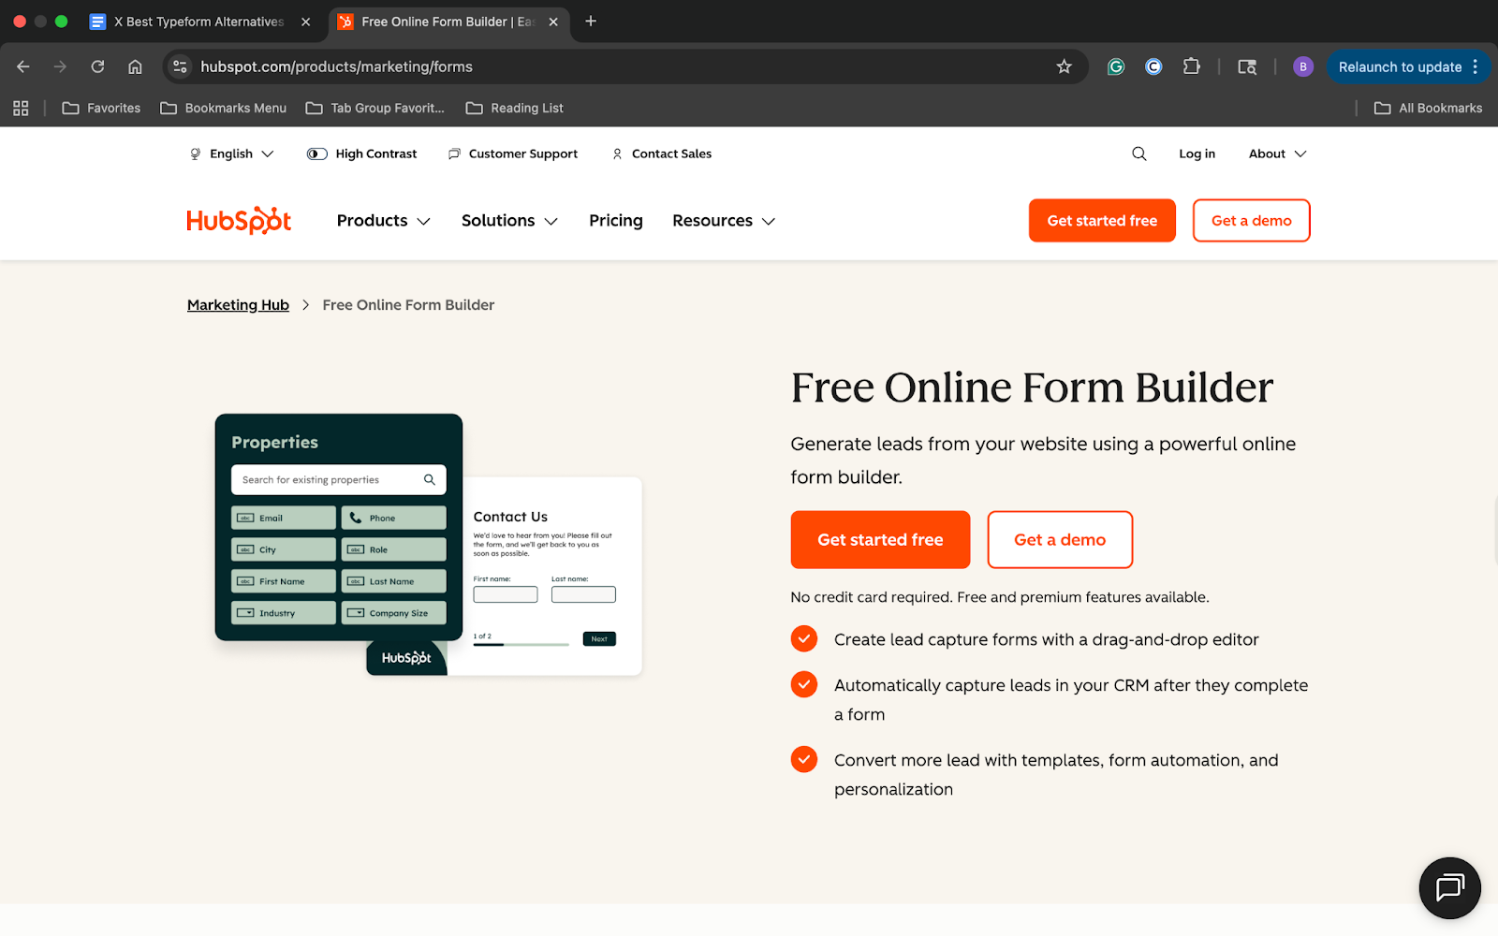This screenshot has height=936, width=1498.
Task: Open the Marketing Hub breadcrumb link
Action: [238, 304]
